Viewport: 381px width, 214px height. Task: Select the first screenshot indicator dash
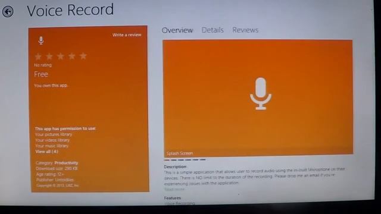pos(167,160)
